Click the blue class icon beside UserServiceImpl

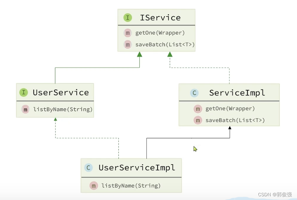(88, 168)
